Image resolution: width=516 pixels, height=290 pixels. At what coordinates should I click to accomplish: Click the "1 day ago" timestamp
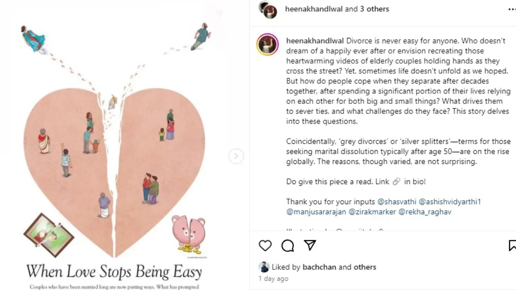tap(273, 278)
